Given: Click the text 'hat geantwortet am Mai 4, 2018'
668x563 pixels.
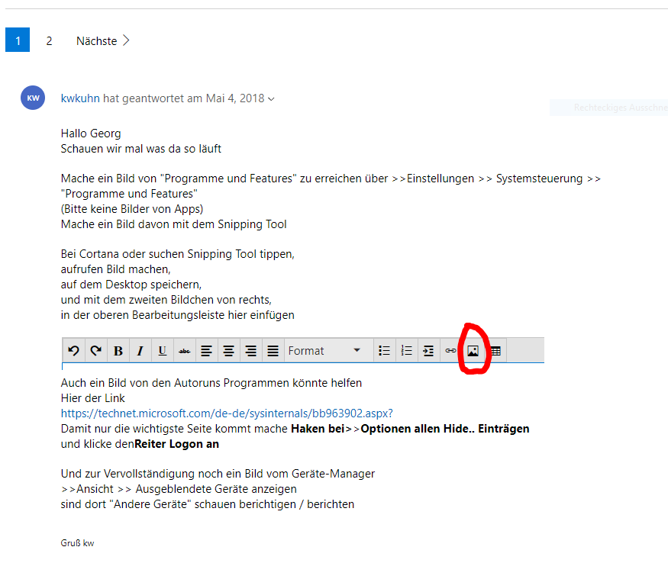Looking at the screenshot, I should [x=184, y=98].
